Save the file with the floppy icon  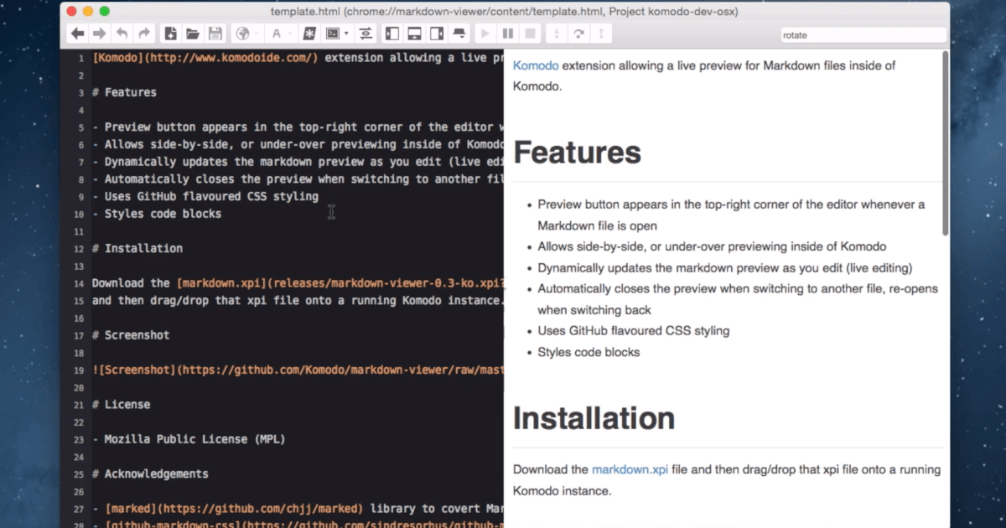pos(215,34)
